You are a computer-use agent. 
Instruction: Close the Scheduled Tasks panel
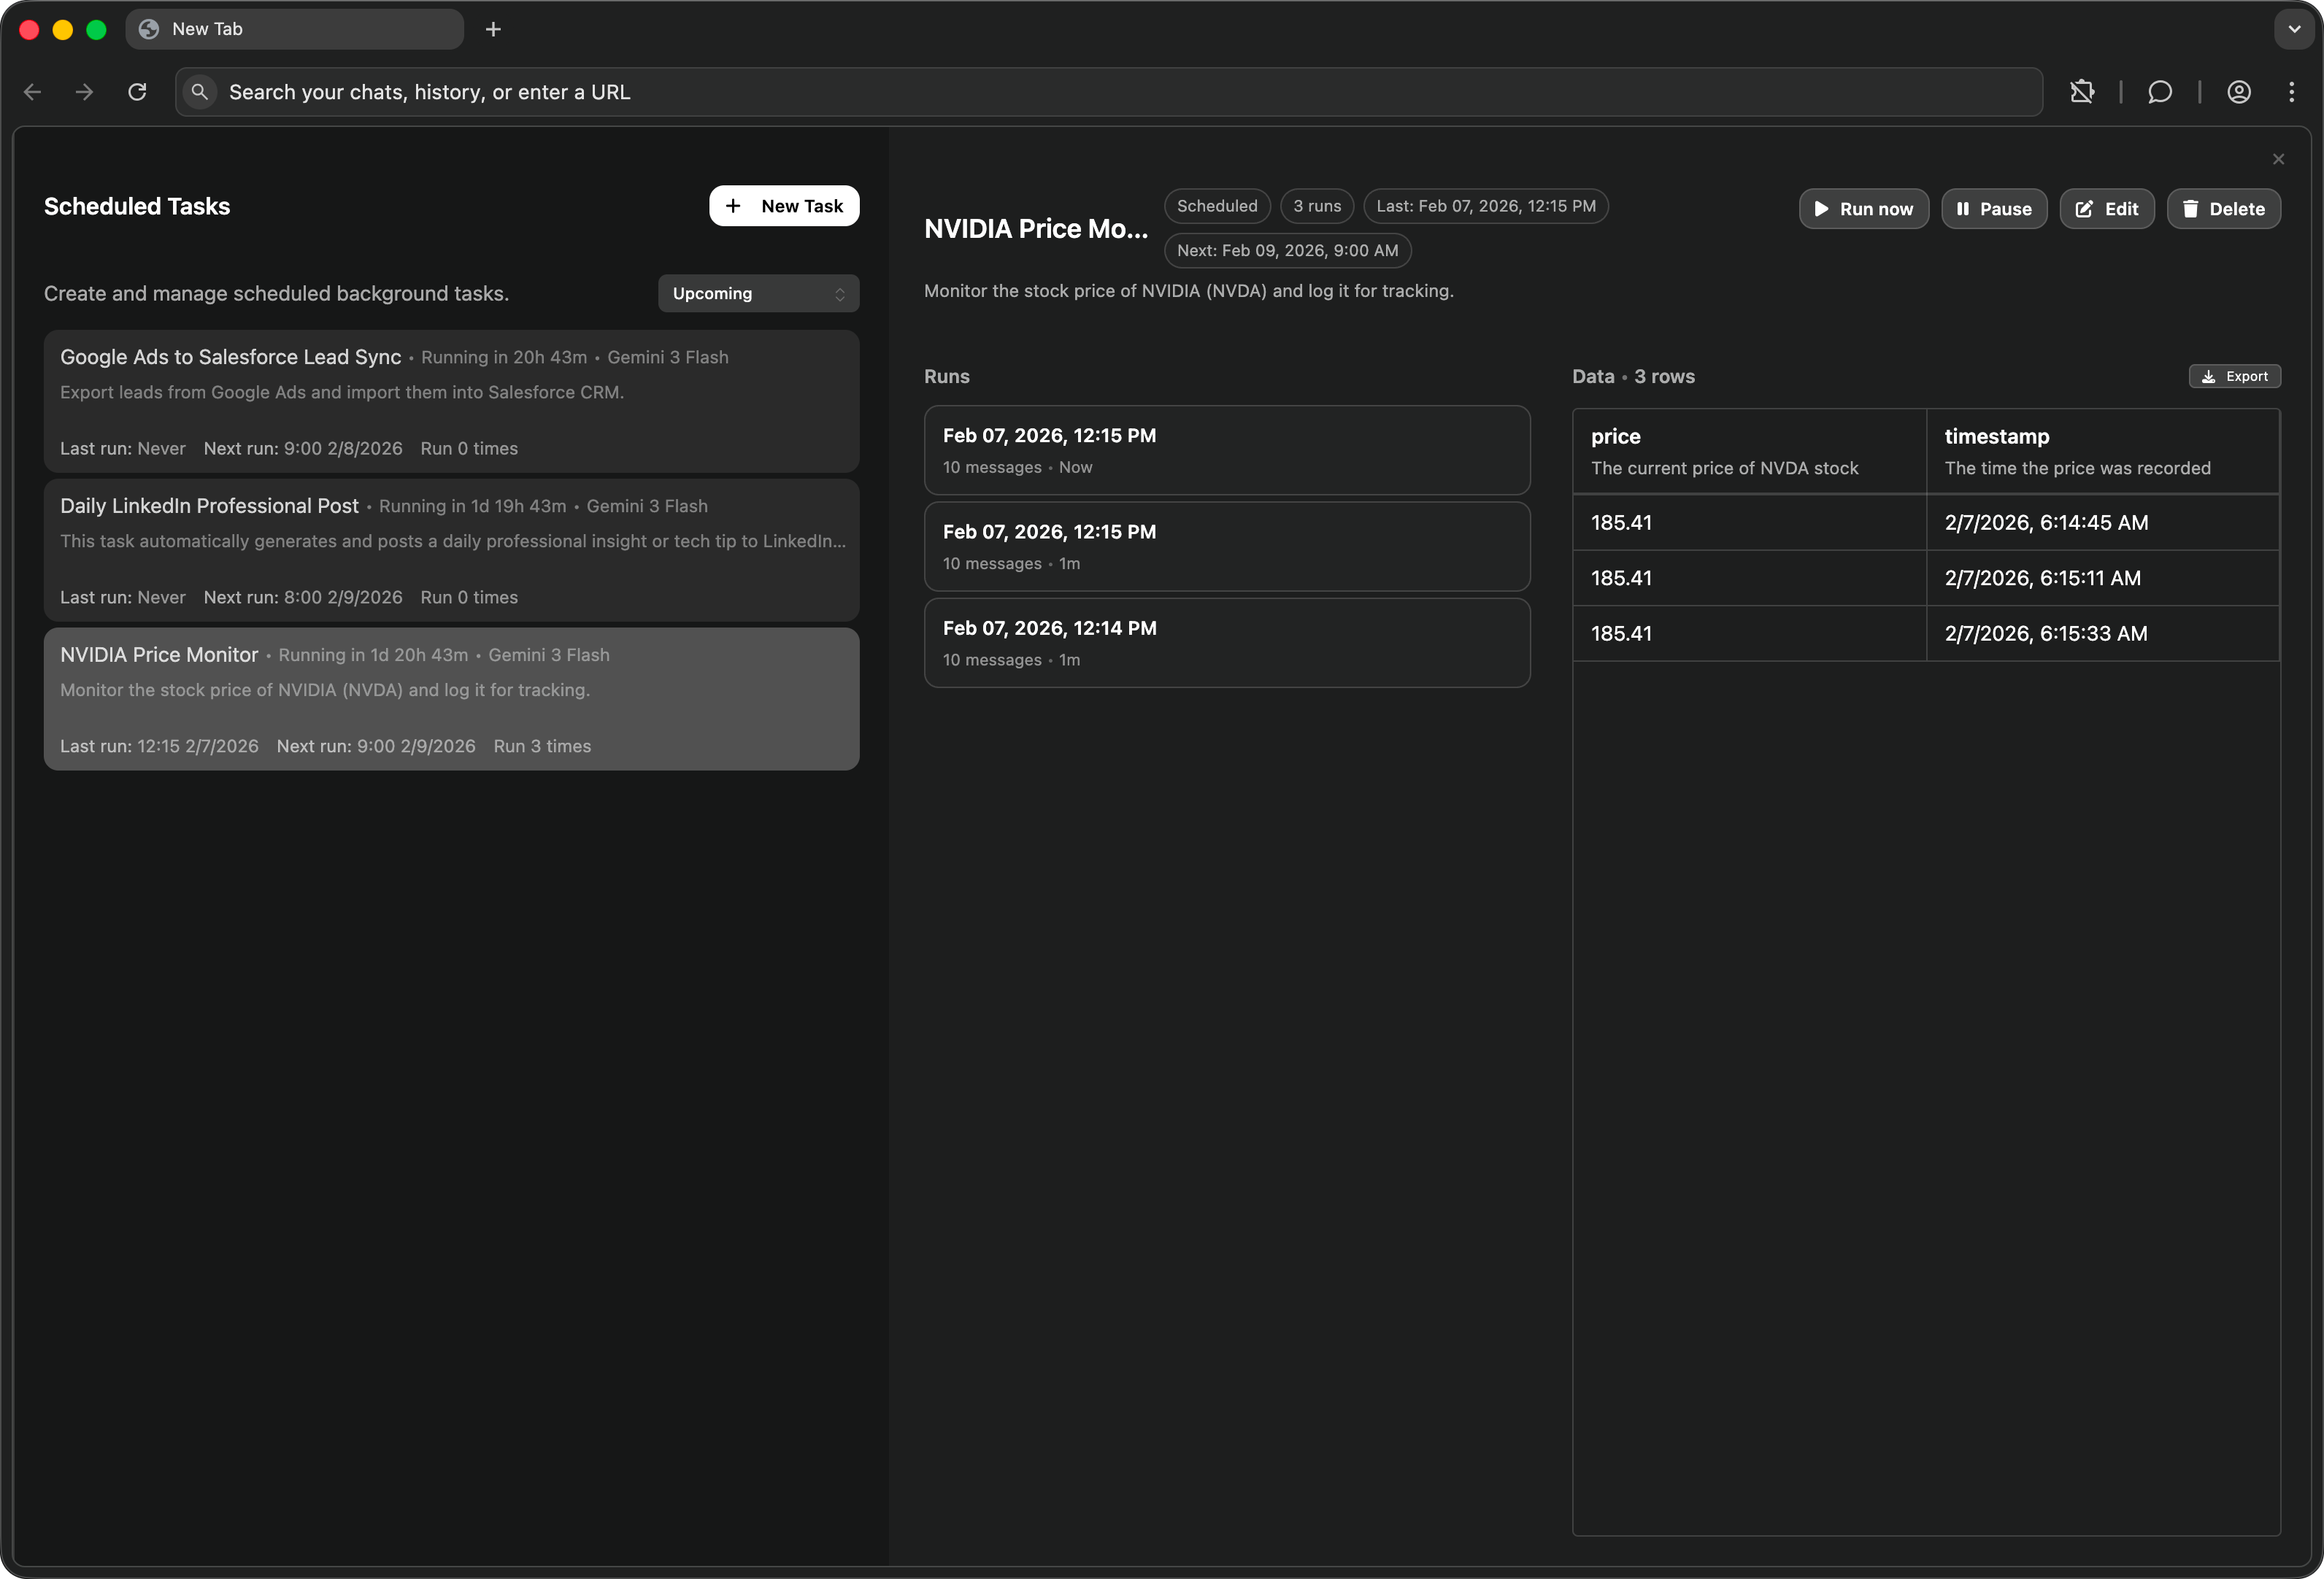tap(2278, 159)
